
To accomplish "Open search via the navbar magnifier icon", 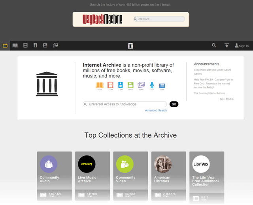I will 214,46.
